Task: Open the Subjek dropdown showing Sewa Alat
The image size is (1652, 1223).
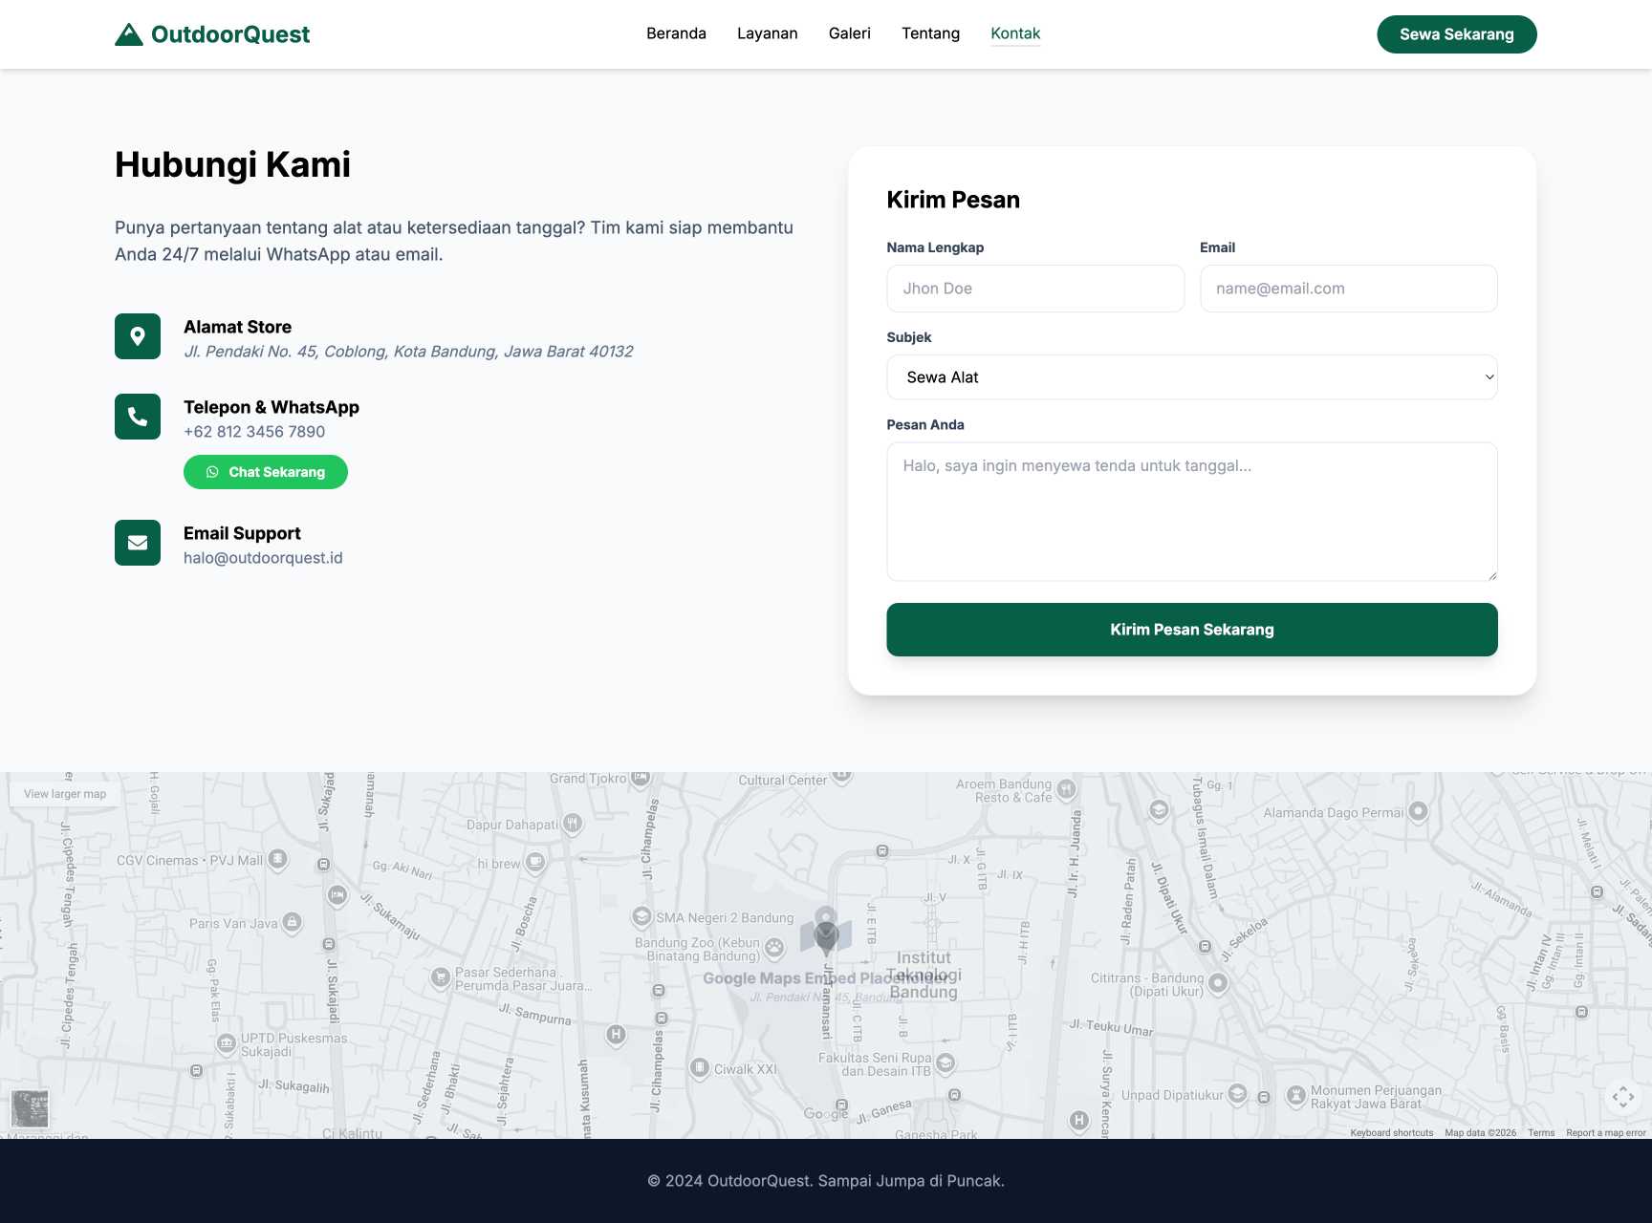Action: (1191, 377)
